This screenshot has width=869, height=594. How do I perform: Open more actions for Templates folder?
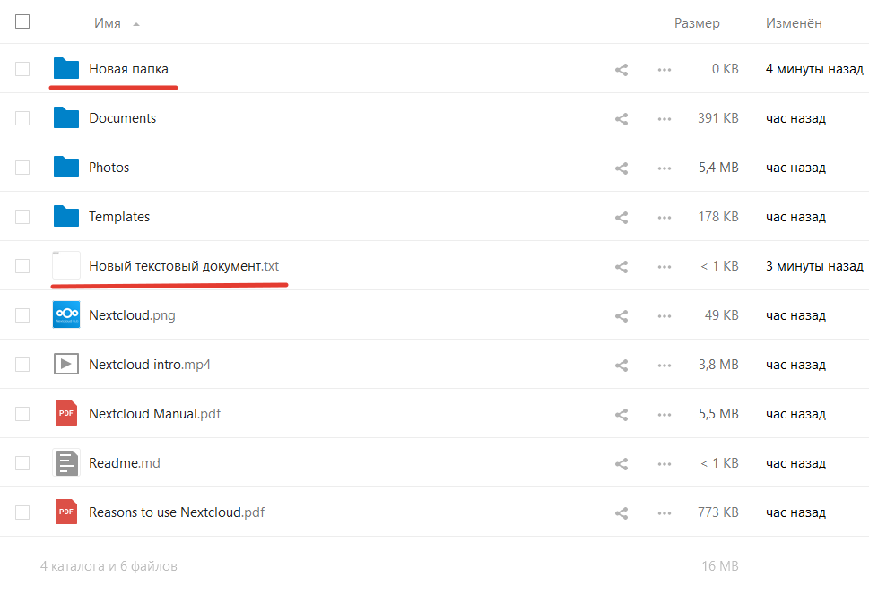pyautogui.click(x=664, y=218)
